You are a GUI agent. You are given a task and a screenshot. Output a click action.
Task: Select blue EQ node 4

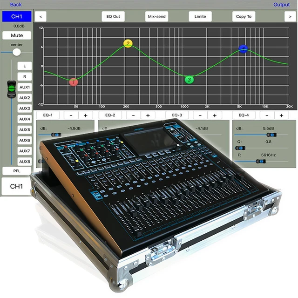(243, 49)
